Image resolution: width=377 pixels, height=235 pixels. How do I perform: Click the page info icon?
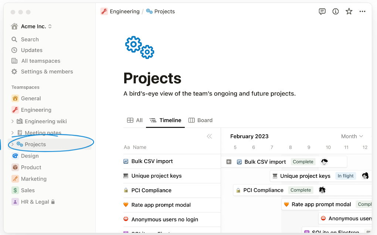click(x=335, y=11)
